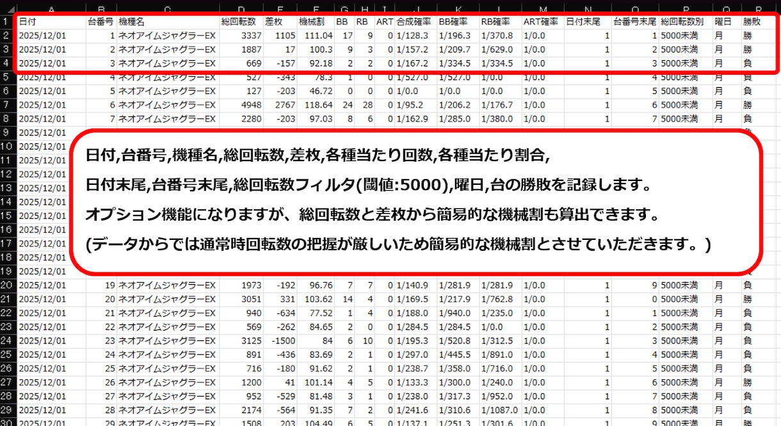Select the cell 1/176.7
781x426 pixels.
(x=500, y=105)
